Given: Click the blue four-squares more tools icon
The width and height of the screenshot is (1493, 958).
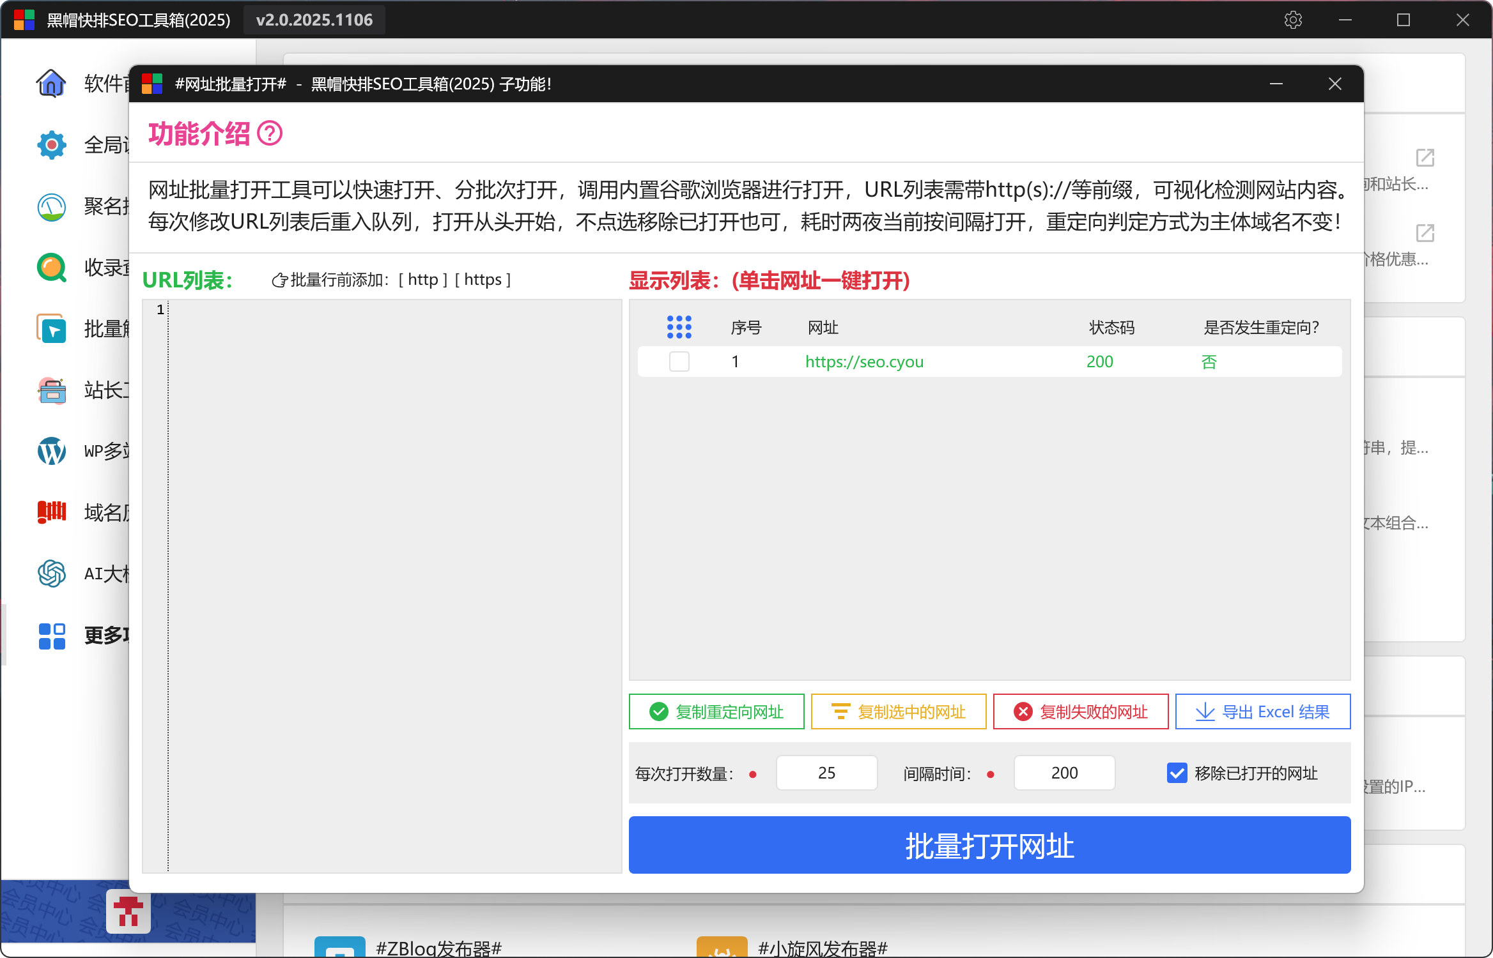Looking at the screenshot, I should [51, 635].
